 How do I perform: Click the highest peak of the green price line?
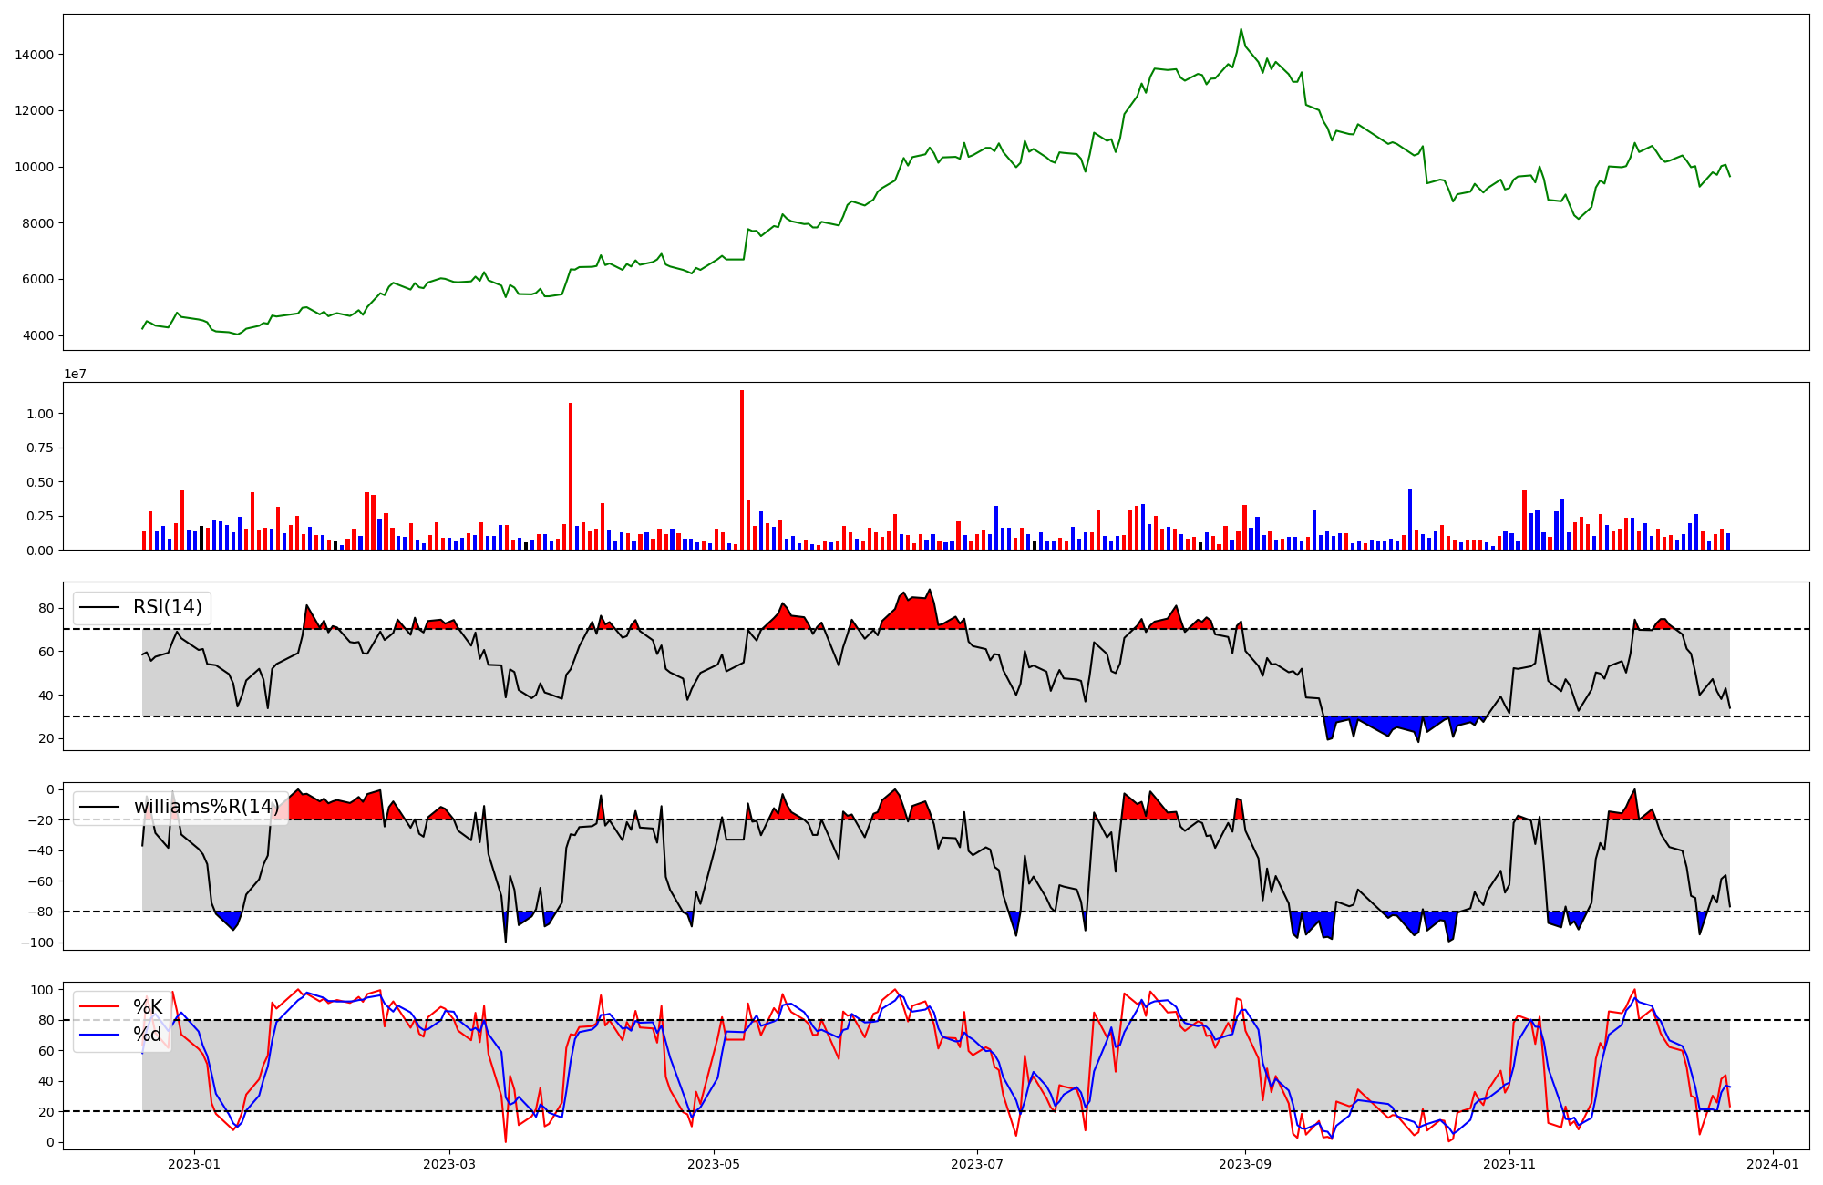point(1241,30)
